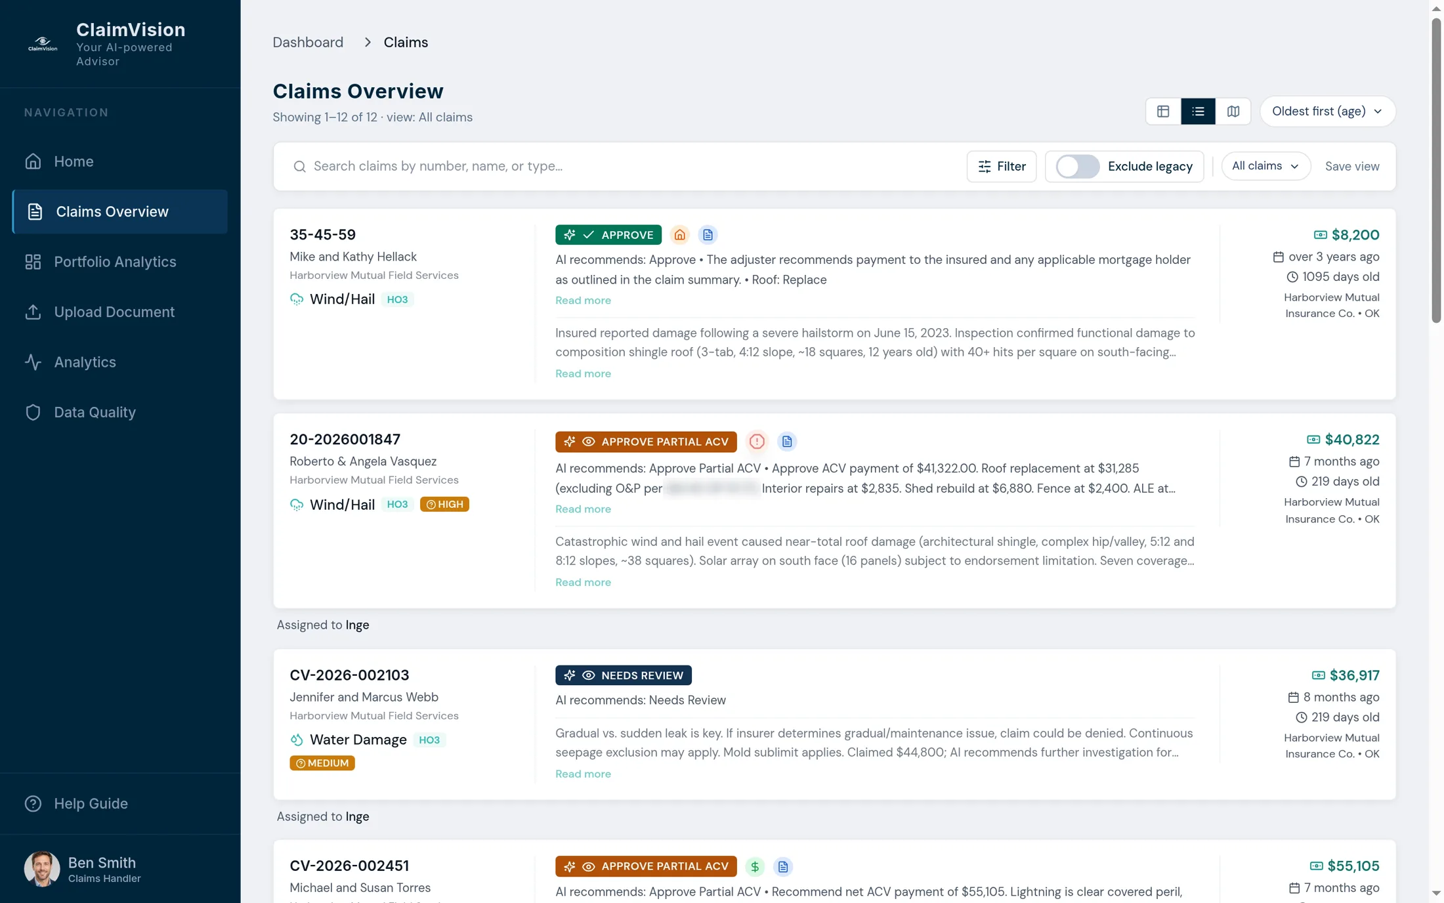The image size is (1444, 903).
Task: Switch to map view icon
Action: pos(1233,112)
